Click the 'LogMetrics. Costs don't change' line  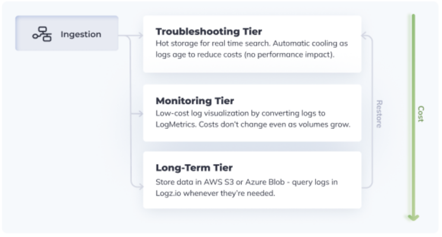coord(253,125)
